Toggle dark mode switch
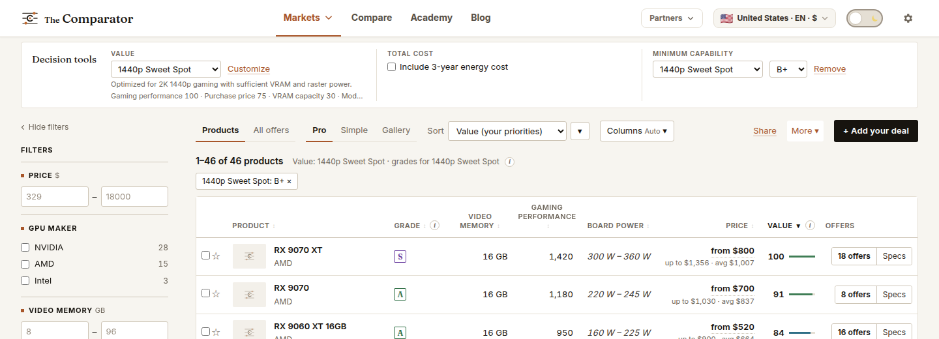Screen dimensions: 939x339 pyautogui.click(x=864, y=18)
